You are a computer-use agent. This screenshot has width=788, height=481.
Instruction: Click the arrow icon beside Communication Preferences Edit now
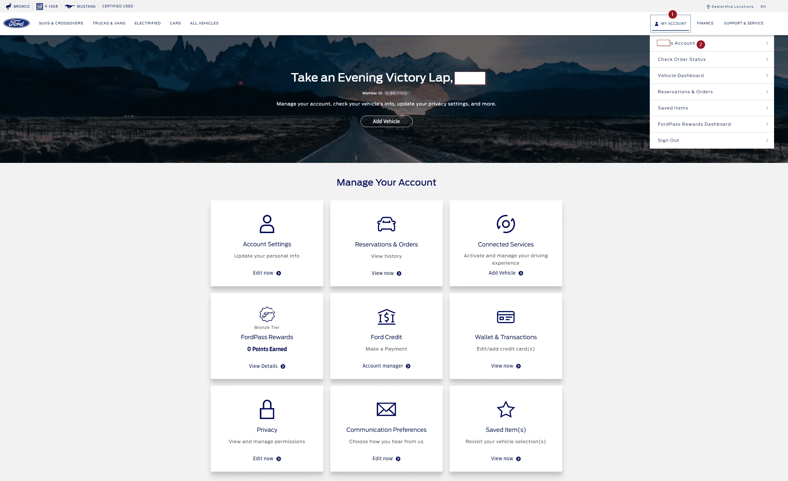coord(398,459)
